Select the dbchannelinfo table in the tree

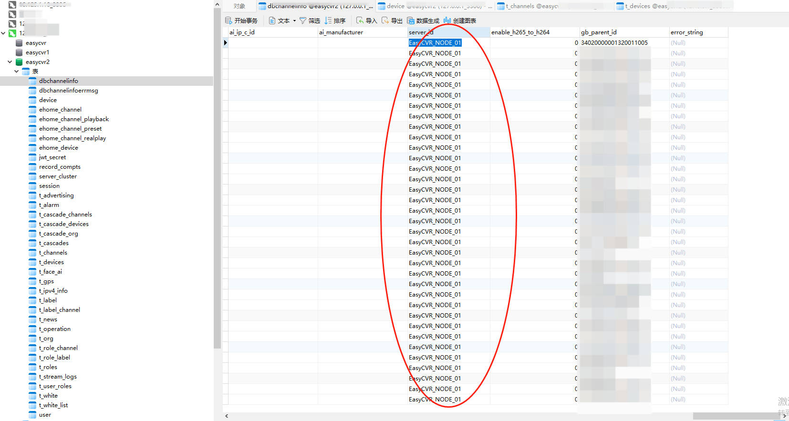pyautogui.click(x=59, y=81)
